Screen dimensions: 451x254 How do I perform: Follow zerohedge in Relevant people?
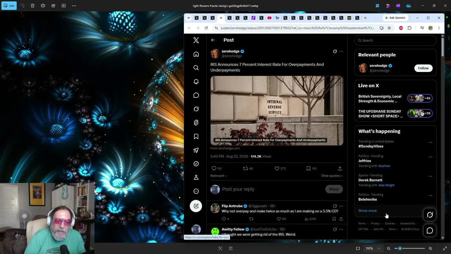point(423,68)
